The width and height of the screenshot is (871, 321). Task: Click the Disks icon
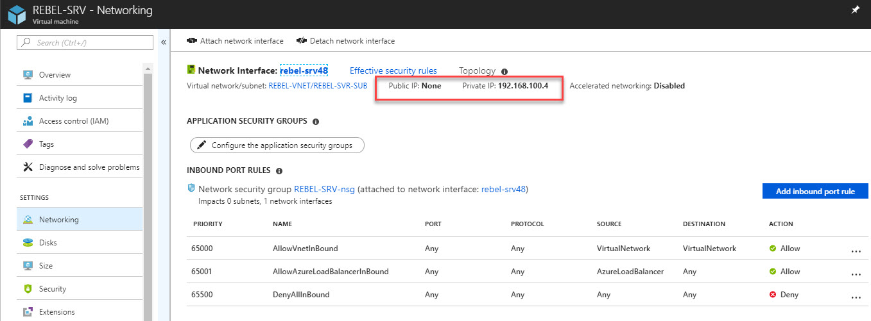coord(28,243)
